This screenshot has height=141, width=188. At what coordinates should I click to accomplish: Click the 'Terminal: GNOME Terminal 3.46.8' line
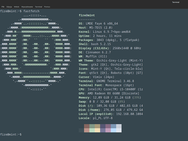(x=106, y=81)
